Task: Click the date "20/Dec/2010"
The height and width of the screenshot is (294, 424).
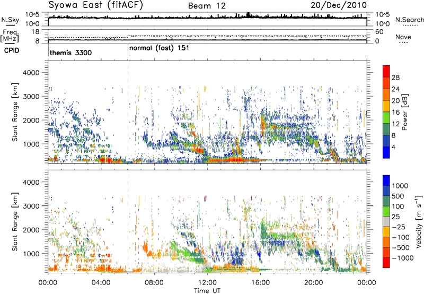Action: click(x=339, y=5)
